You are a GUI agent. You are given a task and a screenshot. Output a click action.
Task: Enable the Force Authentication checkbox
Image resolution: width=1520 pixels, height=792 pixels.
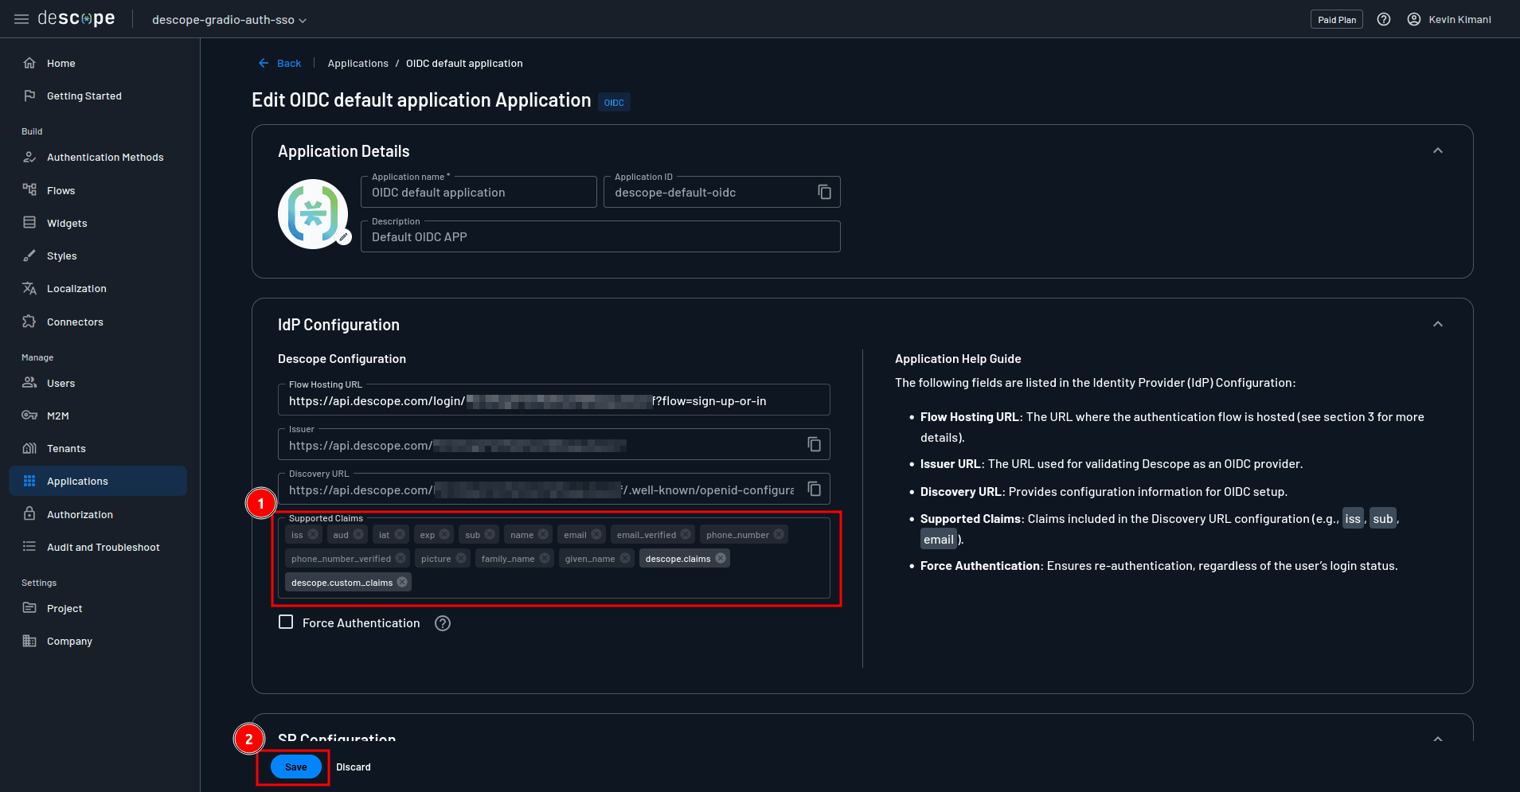tap(286, 622)
